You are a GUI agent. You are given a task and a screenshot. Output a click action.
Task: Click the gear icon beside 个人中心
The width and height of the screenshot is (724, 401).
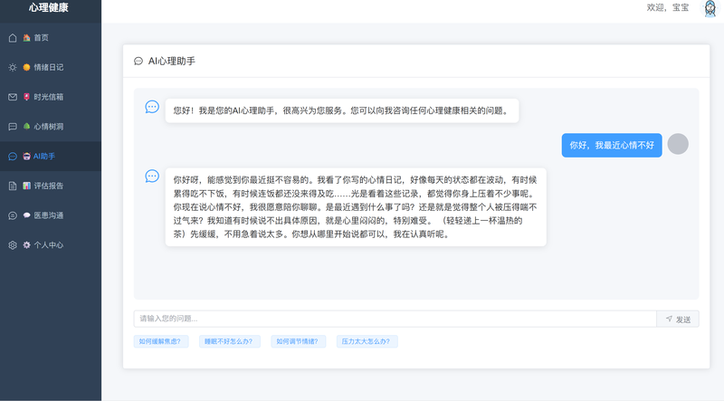(13, 245)
